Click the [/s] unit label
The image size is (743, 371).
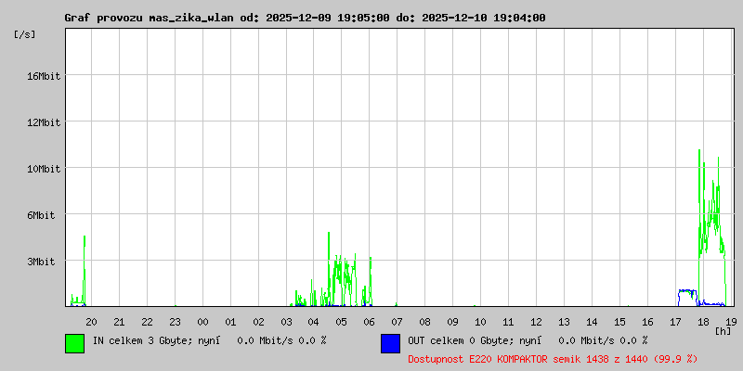25,34
